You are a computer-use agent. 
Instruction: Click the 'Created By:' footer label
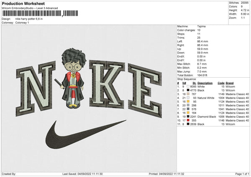pos(9,174)
